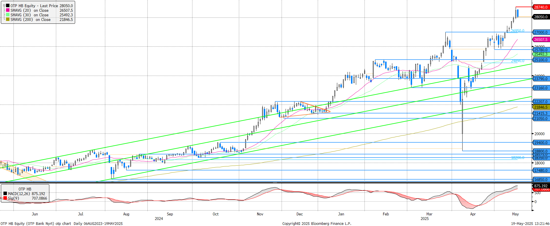Click the black '28050.0' last price axis label
This screenshot has width=550, height=226.
pyautogui.click(x=541, y=17)
